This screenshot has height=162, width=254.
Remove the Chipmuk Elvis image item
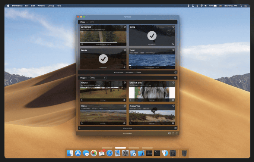click(x=173, y=82)
